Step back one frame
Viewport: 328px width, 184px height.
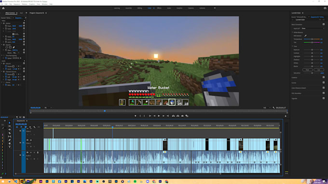pyautogui.click(x=154, y=116)
